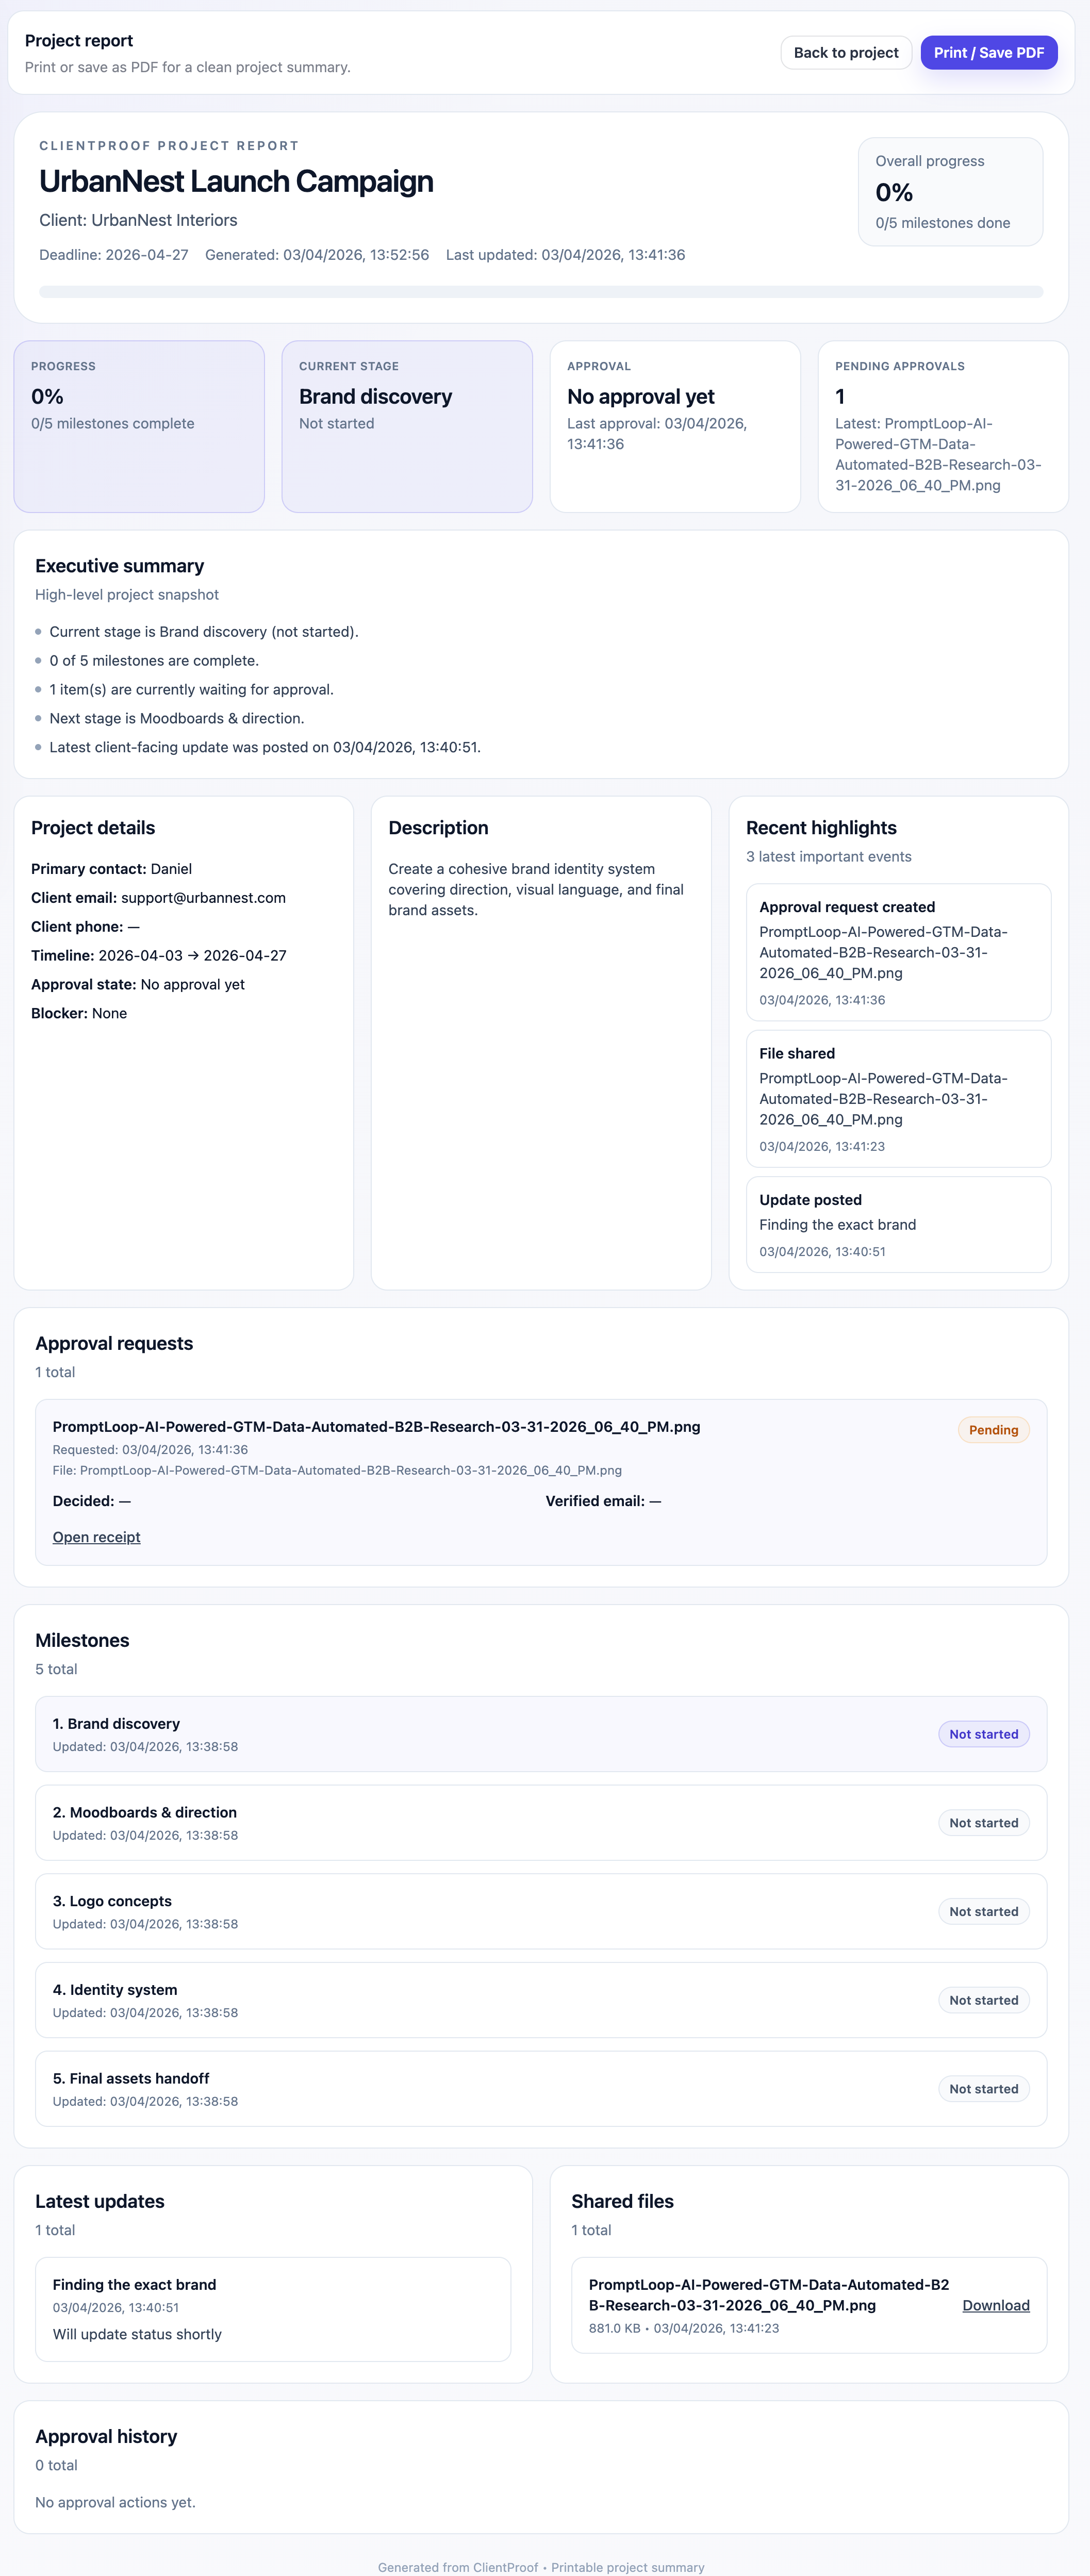Click the No approval yet card

pyautogui.click(x=674, y=426)
